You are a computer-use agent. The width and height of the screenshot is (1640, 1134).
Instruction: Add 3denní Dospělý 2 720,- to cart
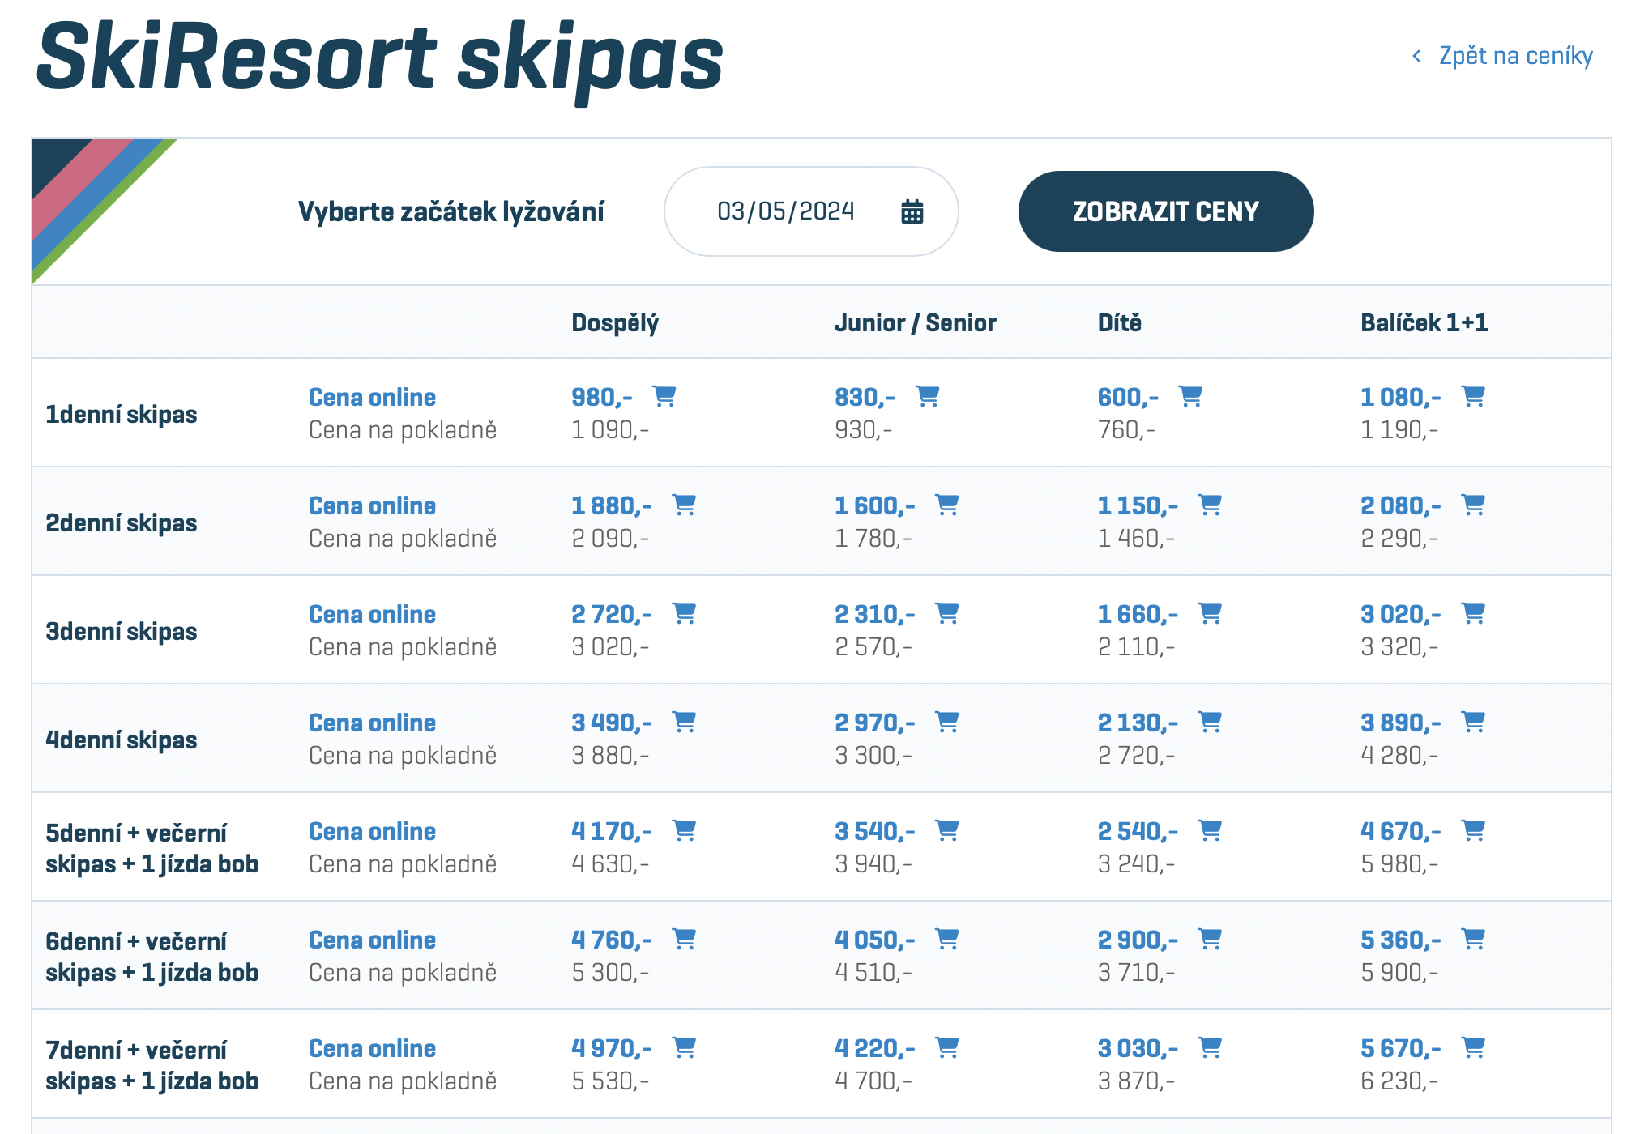pyautogui.click(x=685, y=613)
